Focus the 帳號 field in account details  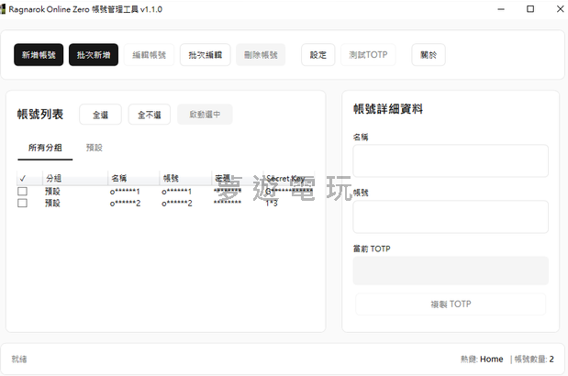pyautogui.click(x=450, y=216)
